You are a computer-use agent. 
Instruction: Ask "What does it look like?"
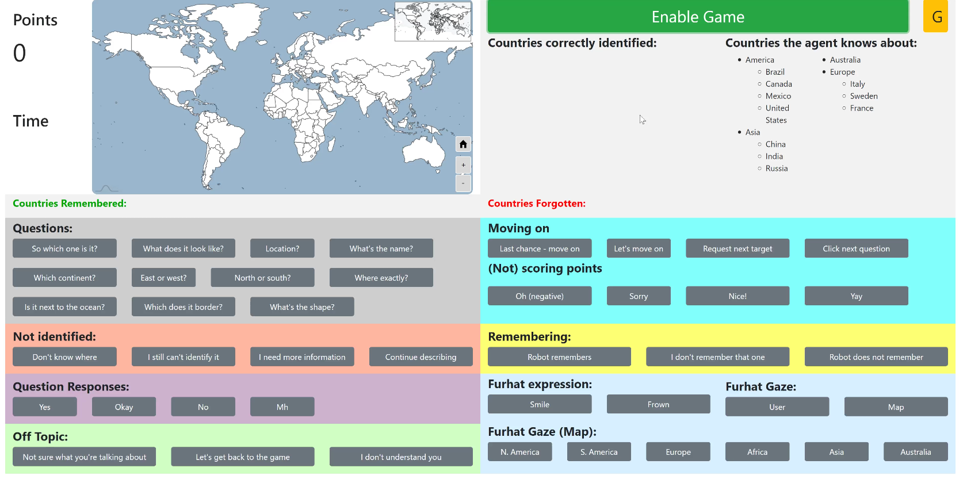pos(183,248)
